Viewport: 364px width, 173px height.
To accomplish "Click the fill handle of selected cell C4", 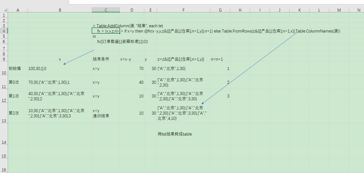I will (120, 33).
